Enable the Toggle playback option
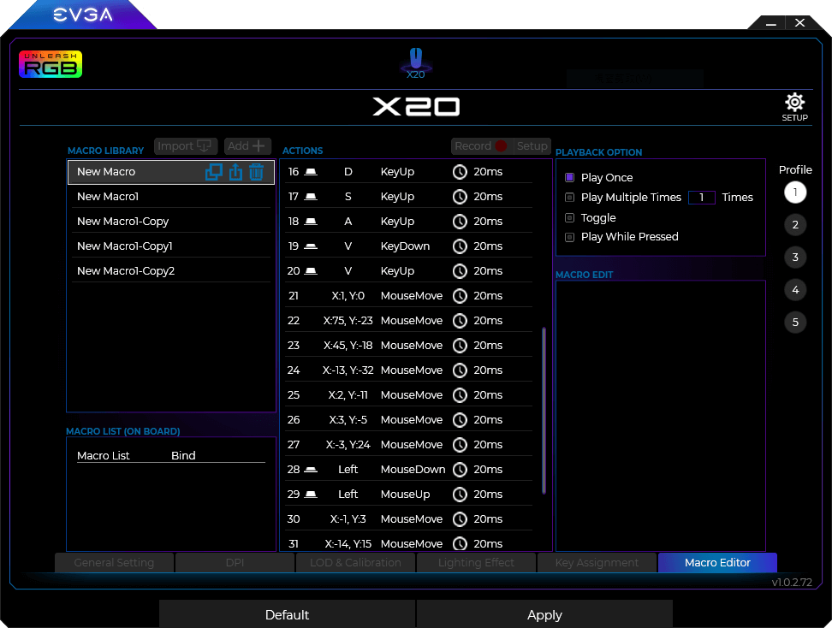This screenshot has height=628, width=832. [x=570, y=217]
